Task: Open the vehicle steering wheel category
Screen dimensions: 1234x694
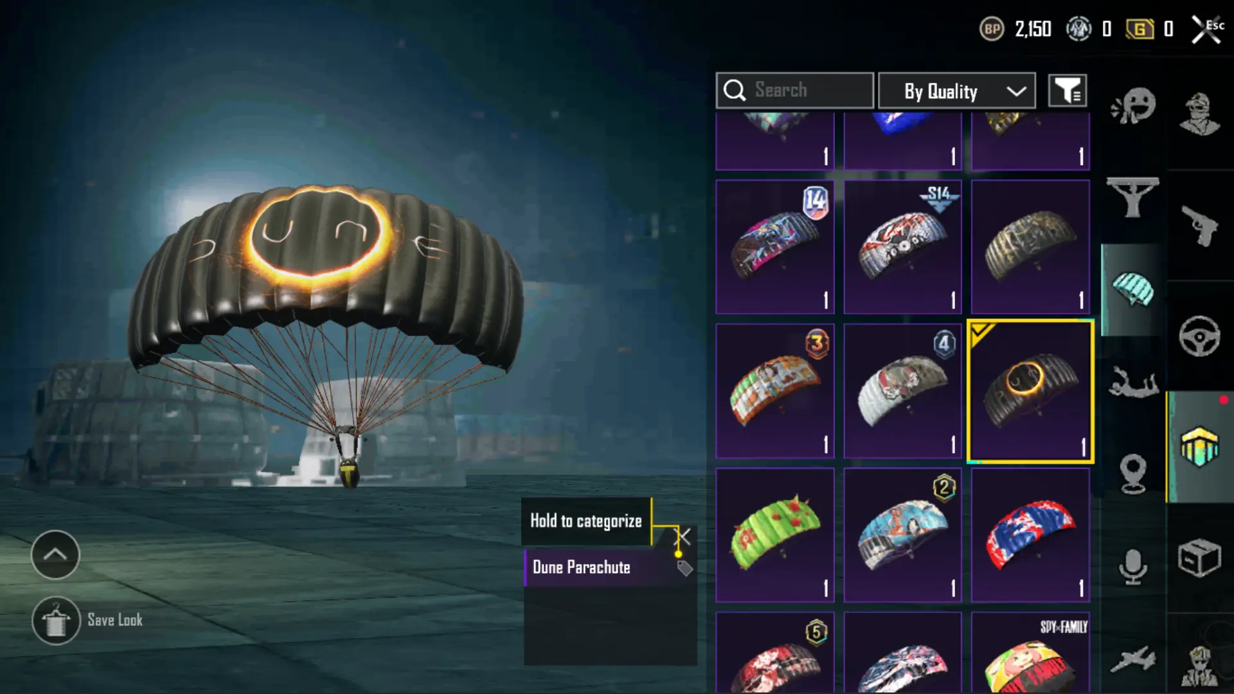Action: coord(1199,336)
